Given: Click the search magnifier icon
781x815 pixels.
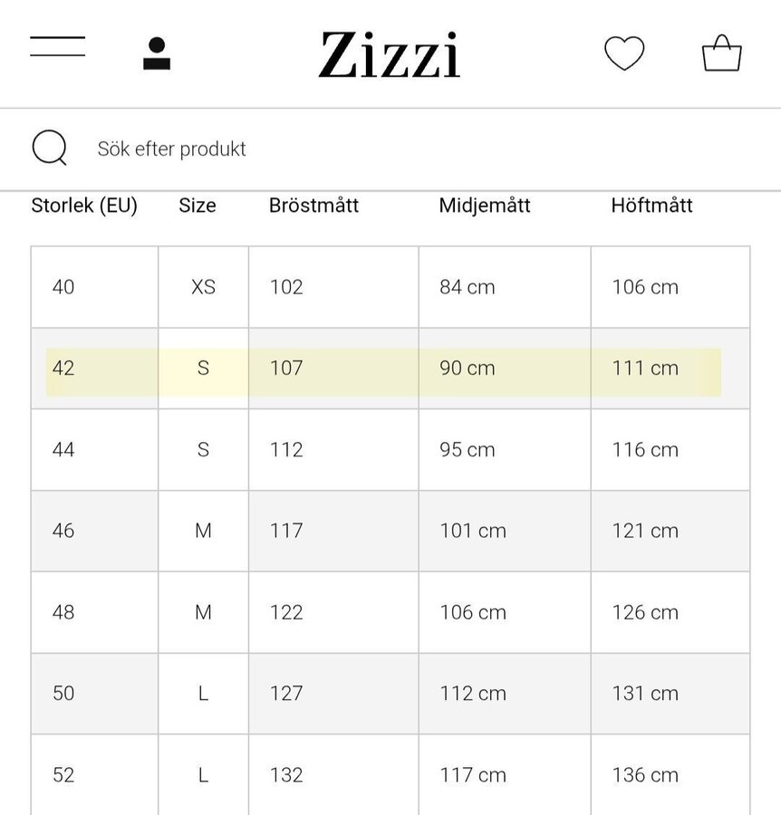Looking at the screenshot, I should pyautogui.click(x=49, y=149).
